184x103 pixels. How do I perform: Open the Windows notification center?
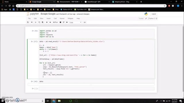tap(181, 101)
